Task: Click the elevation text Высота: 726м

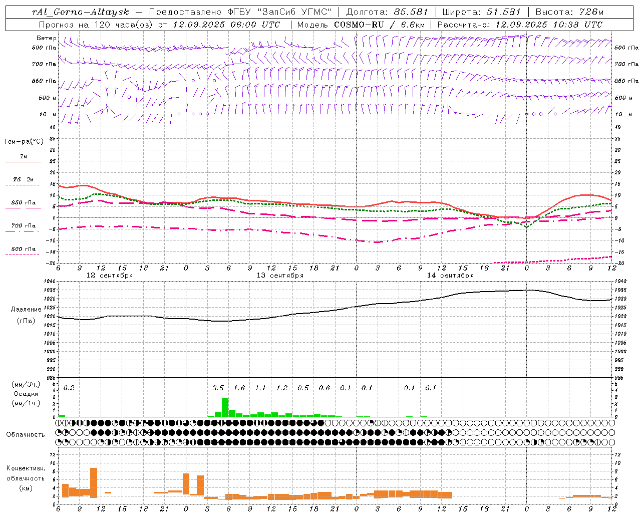Action: (x=569, y=12)
